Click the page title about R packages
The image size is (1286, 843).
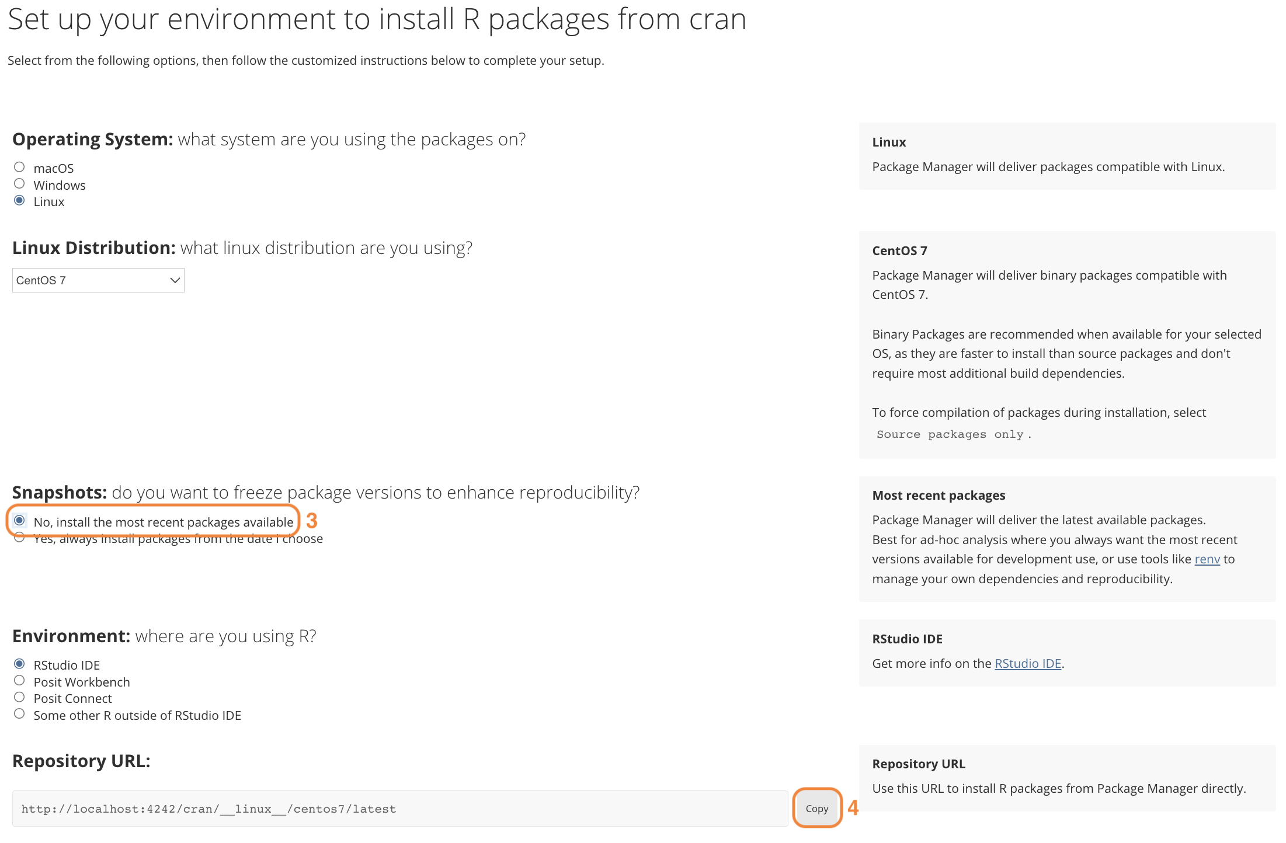click(377, 19)
